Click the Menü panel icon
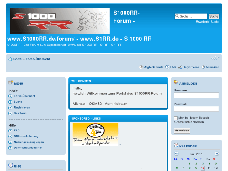 11,83
